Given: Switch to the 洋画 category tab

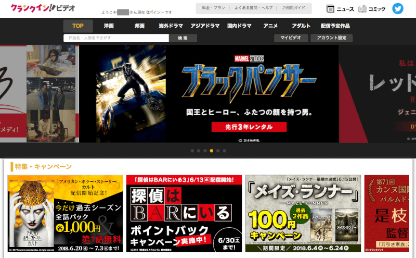Looking at the screenshot, I should point(109,26).
